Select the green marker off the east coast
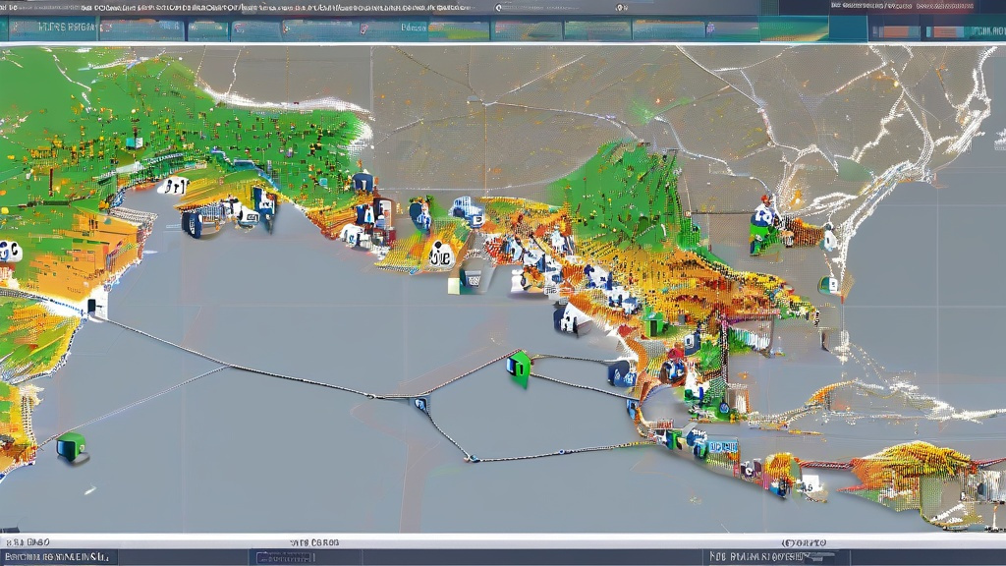Image resolution: width=1006 pixels, height=566 pixels. [x=830, y=285]
